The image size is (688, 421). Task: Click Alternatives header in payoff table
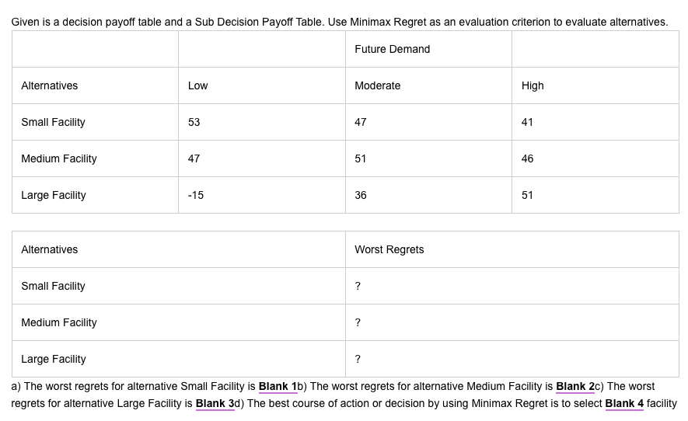click(x=95, y=85)
